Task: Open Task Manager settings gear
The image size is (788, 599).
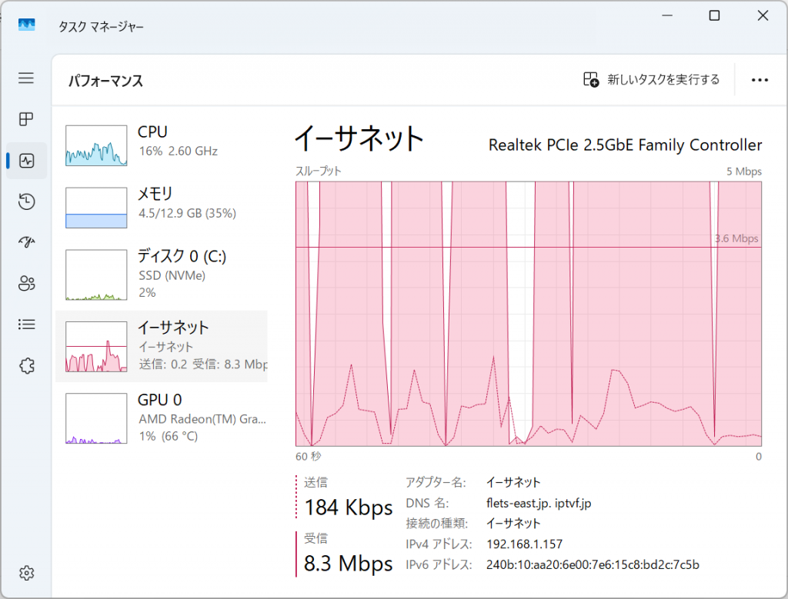Action: 26,573
